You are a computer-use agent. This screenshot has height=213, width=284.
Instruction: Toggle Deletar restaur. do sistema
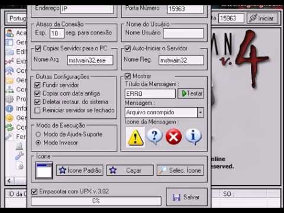(x=37, y=102)
